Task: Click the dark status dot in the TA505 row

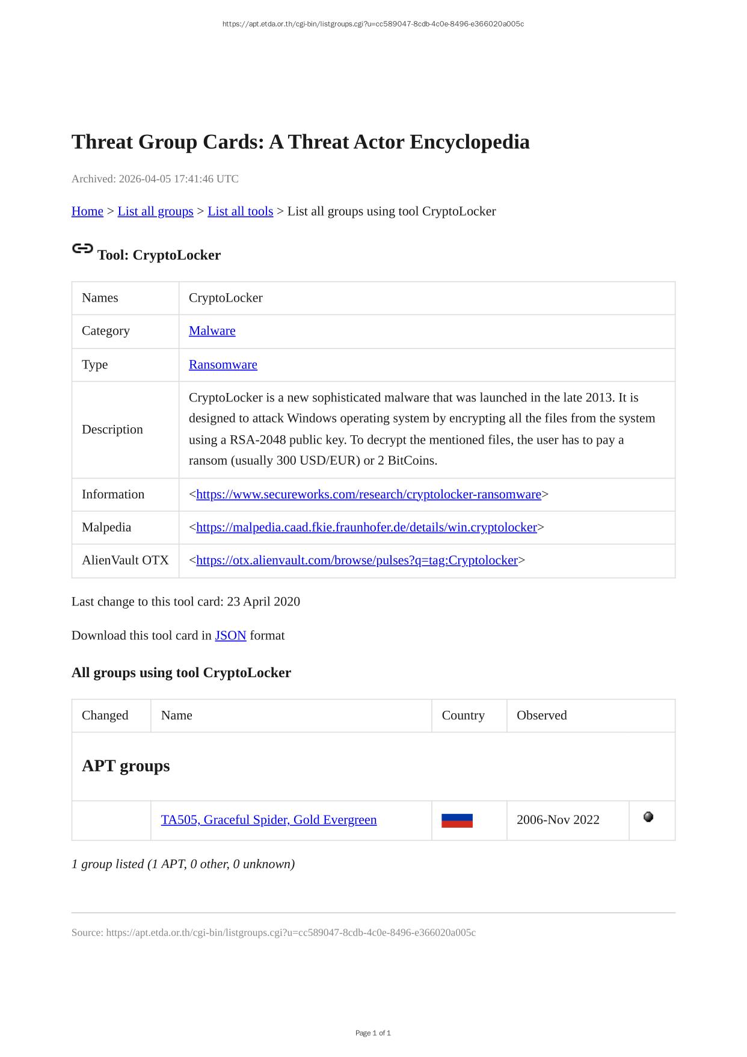Action: point(648,817)
